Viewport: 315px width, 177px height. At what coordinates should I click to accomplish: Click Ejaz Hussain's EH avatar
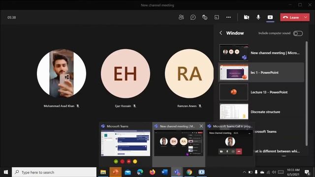pos(126,73)
